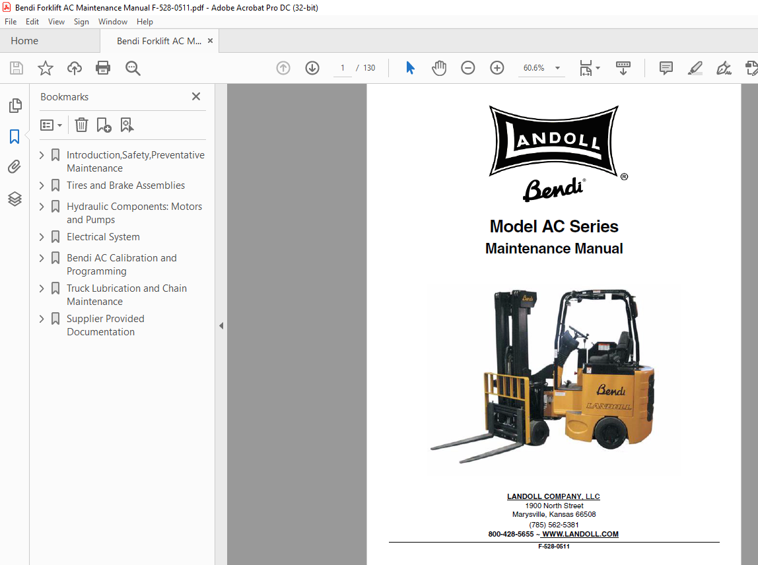The width and height of the screenshot is (758, 565).
Task: Open zoom level 60.6% dropdown
Action: (557, 68)
